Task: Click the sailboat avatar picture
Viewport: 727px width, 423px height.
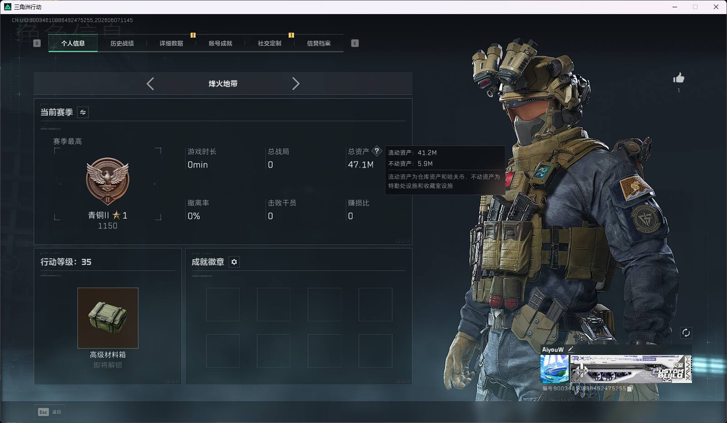Action: pyautogui.click(x=555, y=369)
